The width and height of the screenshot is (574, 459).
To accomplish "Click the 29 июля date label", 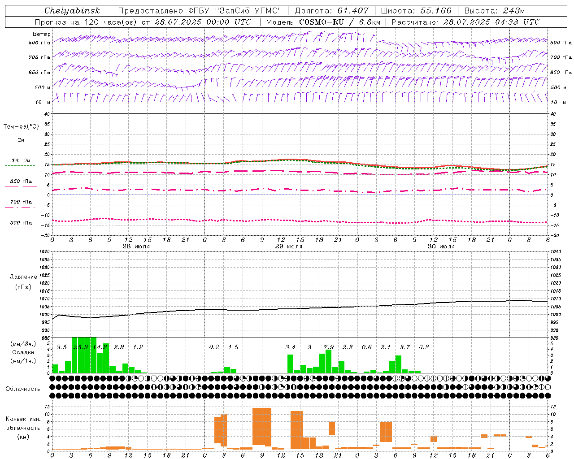I will coord(289,247).
